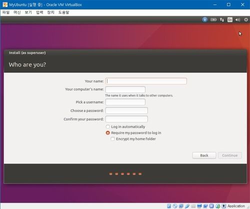
Task: Open the 머신 menu
Action: pos(17,12)
